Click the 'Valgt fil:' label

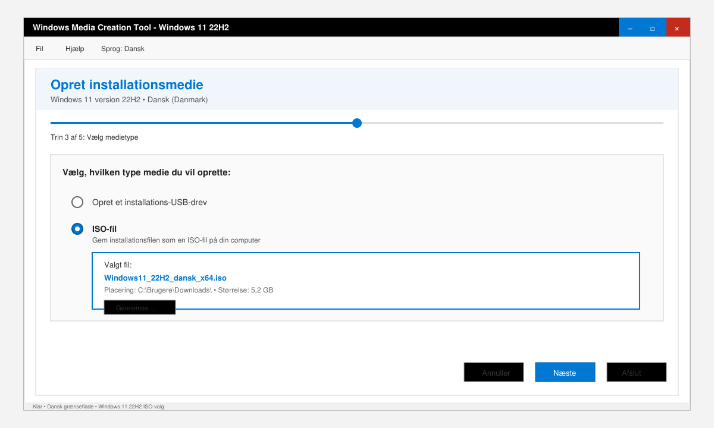118,265
